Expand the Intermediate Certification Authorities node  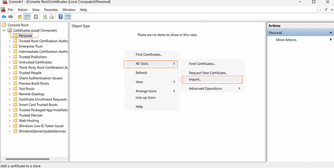10,52
